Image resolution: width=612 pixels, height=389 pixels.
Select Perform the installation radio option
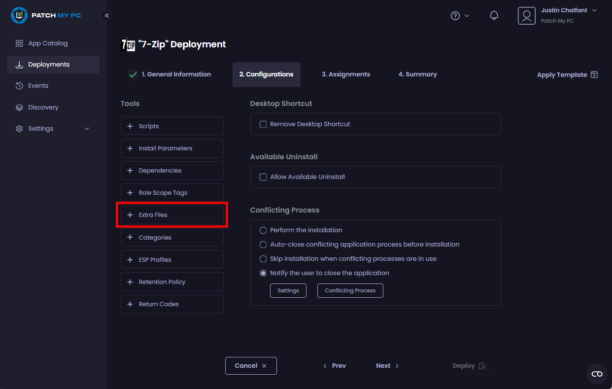(x=263, y=230)
